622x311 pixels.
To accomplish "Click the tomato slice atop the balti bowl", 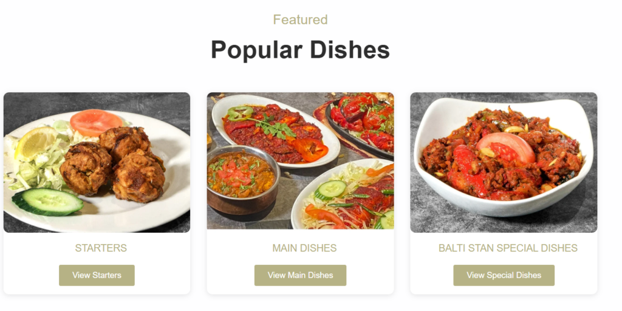I will tap(506, 147).
